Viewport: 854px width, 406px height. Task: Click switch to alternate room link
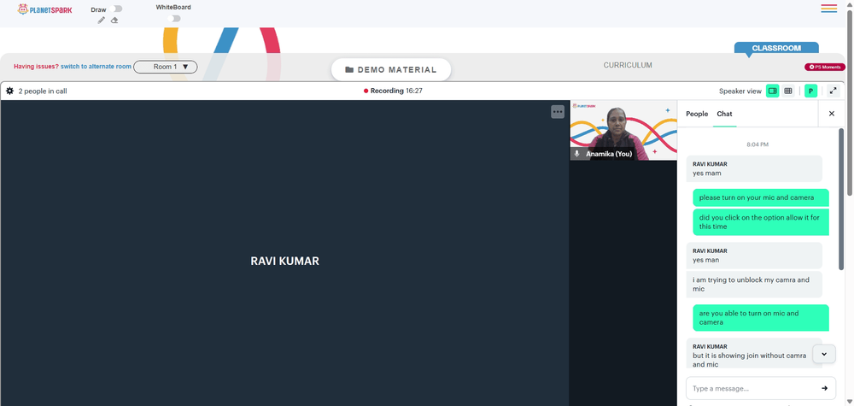point(96,67)
